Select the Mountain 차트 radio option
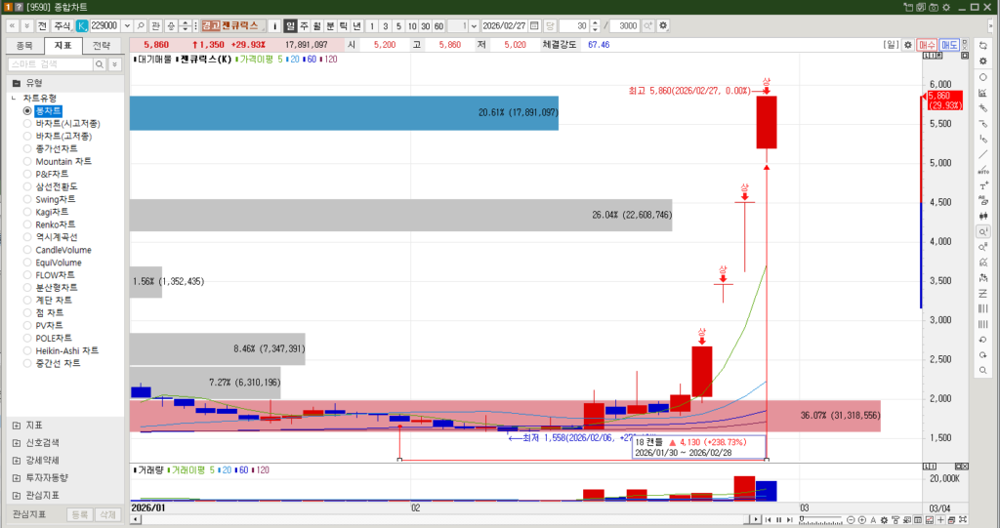This screenshot has height=528, width=1000. 28,161
